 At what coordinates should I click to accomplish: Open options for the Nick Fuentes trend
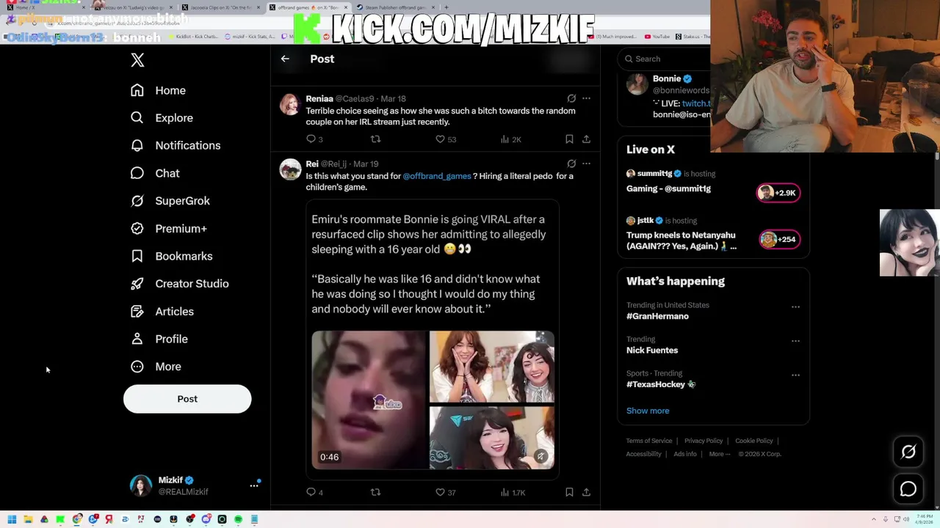coord(795,341)
